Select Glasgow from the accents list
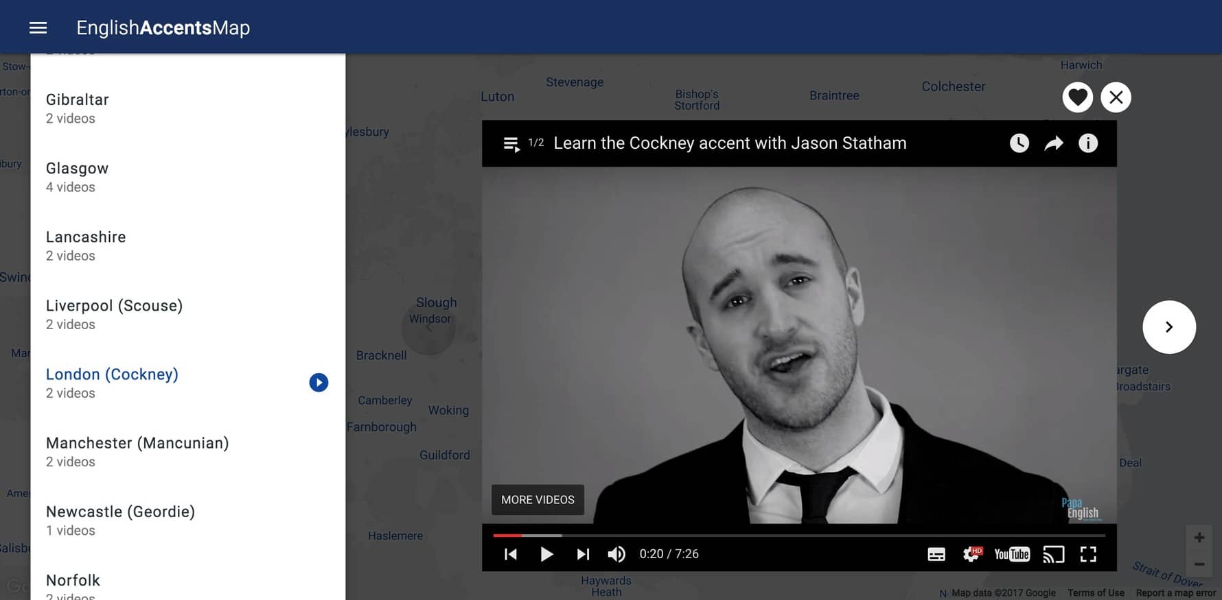The height and width of the screenshot is (600, 1222). tap(188, 177)
